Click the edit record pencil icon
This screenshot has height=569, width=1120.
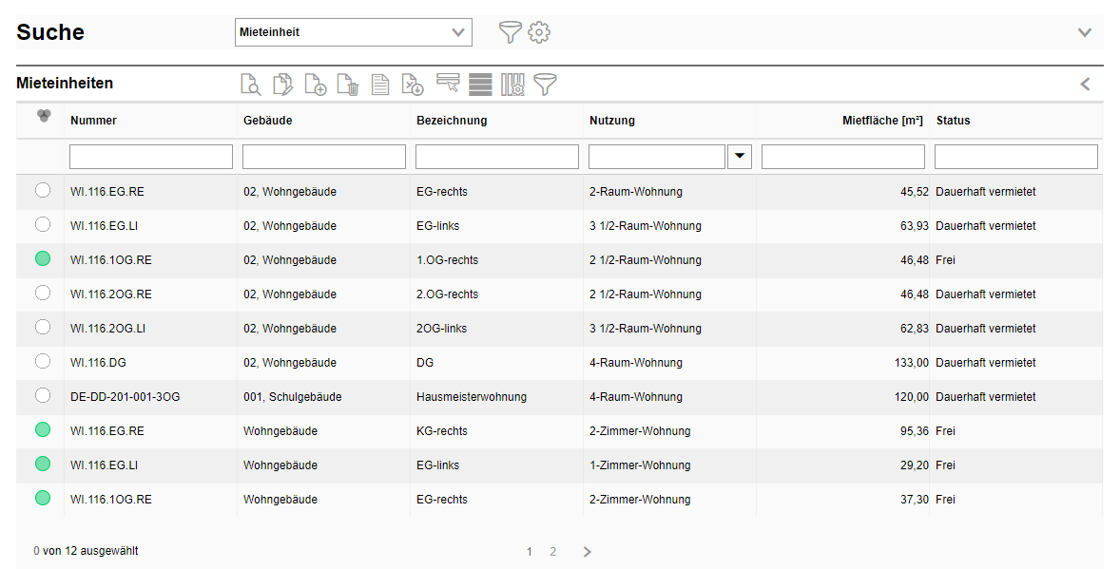click(283, 85)
